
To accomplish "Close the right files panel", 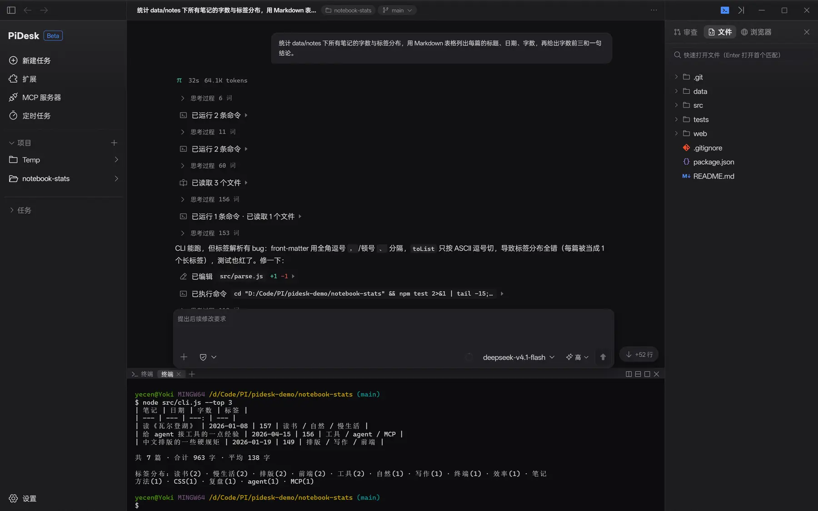I will (807, 32).
